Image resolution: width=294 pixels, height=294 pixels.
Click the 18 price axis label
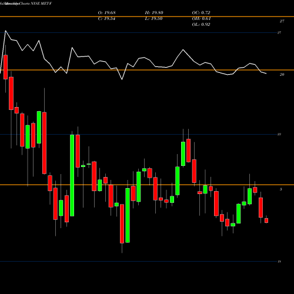point(279,262)
